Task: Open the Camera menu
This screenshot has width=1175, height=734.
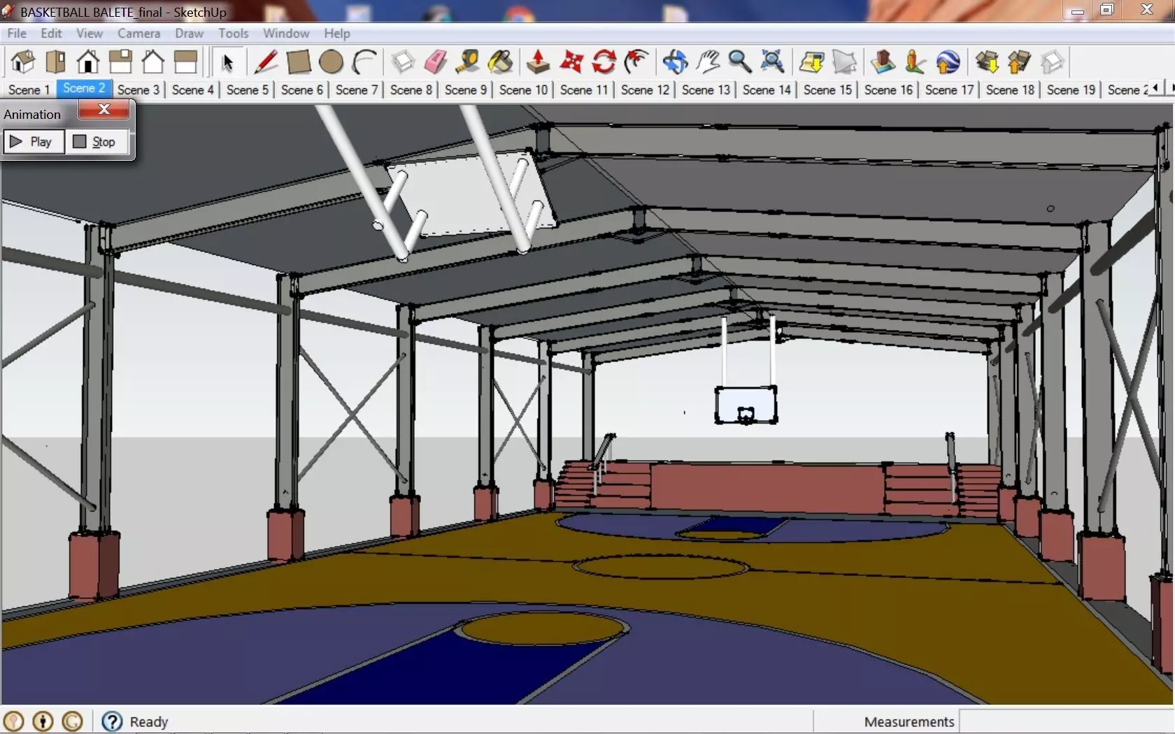Action: pos(138,33)
